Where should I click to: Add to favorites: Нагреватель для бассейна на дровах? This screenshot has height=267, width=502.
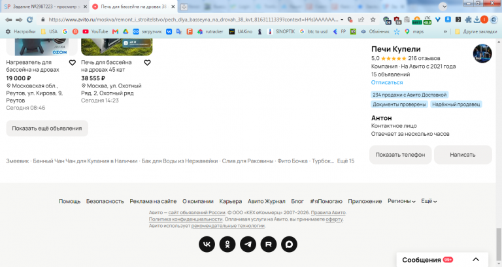click(x=73, y=63)
